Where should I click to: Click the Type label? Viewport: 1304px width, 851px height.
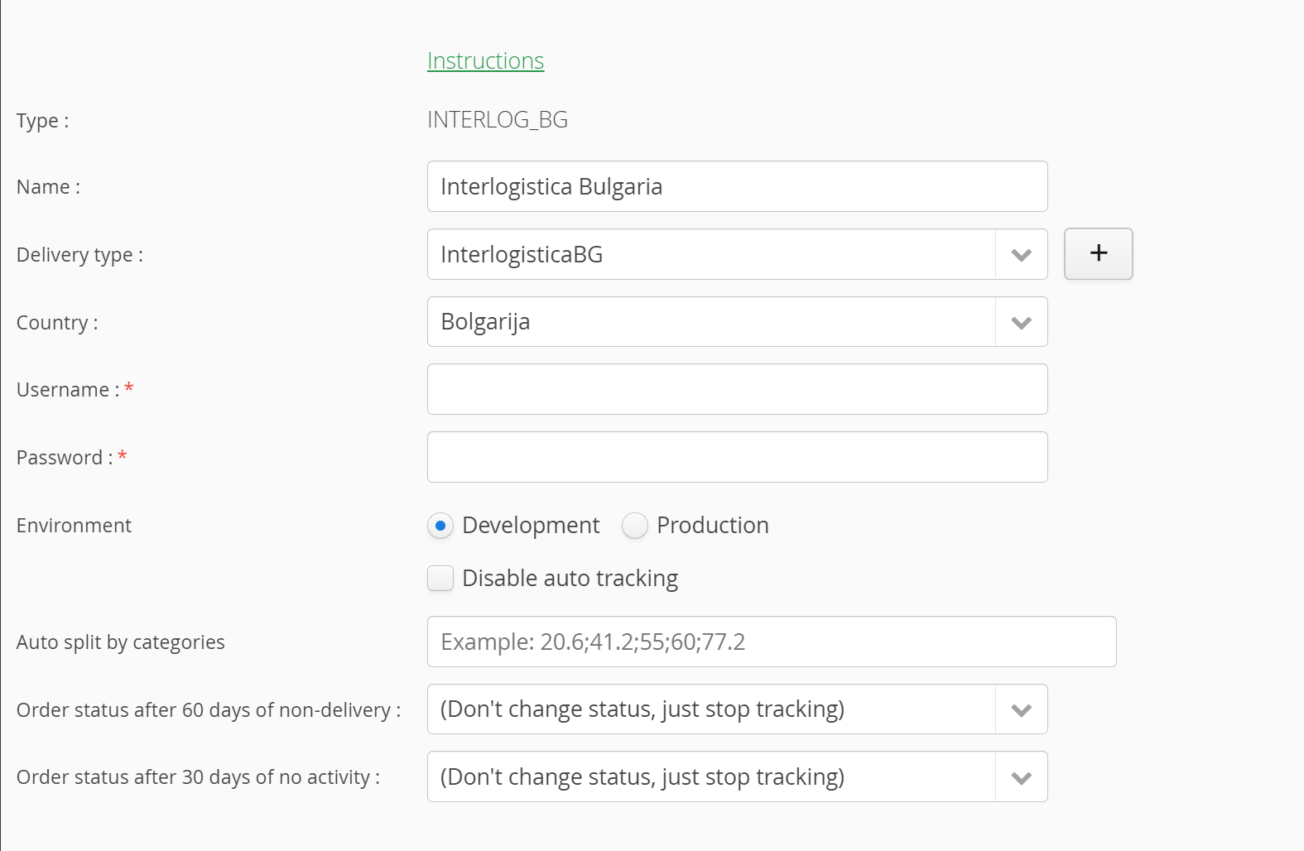(42, 121)
